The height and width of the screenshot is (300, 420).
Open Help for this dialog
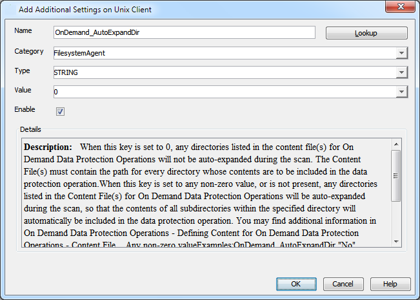[390, 284]
